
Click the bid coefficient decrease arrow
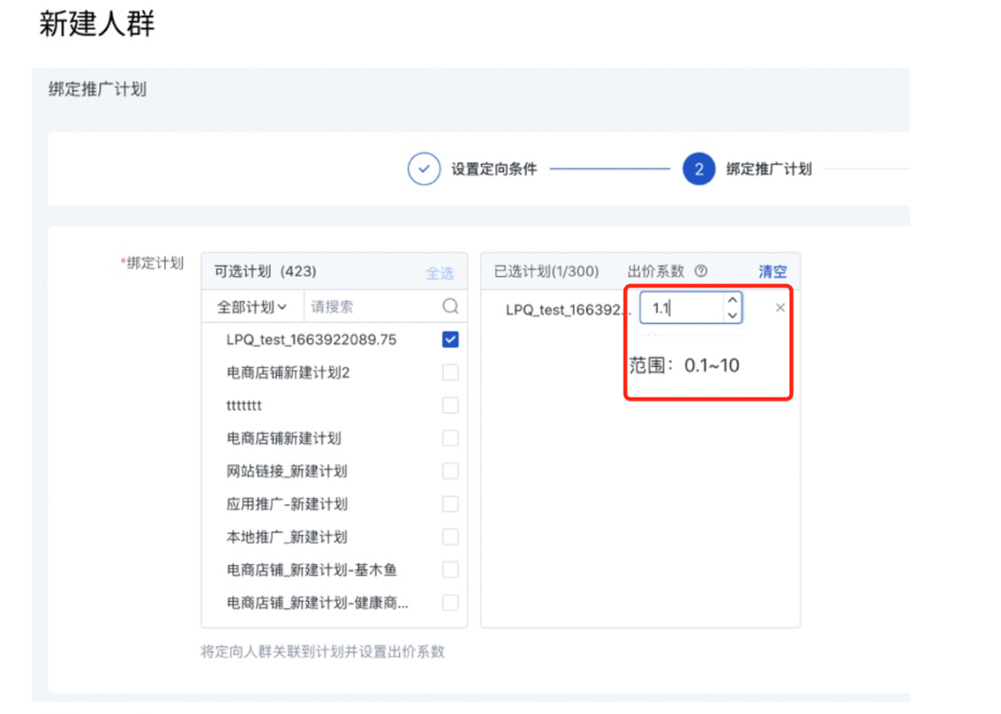732,315
